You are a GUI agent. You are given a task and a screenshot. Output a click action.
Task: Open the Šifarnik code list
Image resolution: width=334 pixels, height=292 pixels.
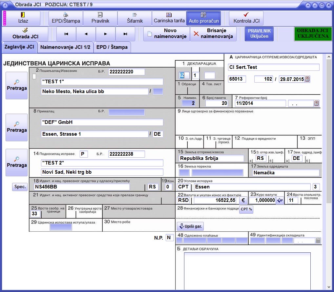pyautogui.click(x=135, y=18)
